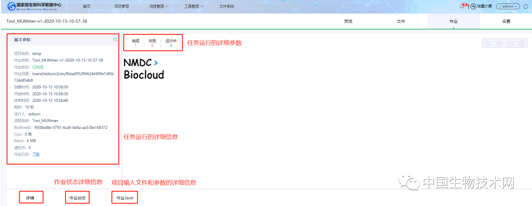Download the job log via 下载 link
532x206 pixels.
[x=36, y=154]
